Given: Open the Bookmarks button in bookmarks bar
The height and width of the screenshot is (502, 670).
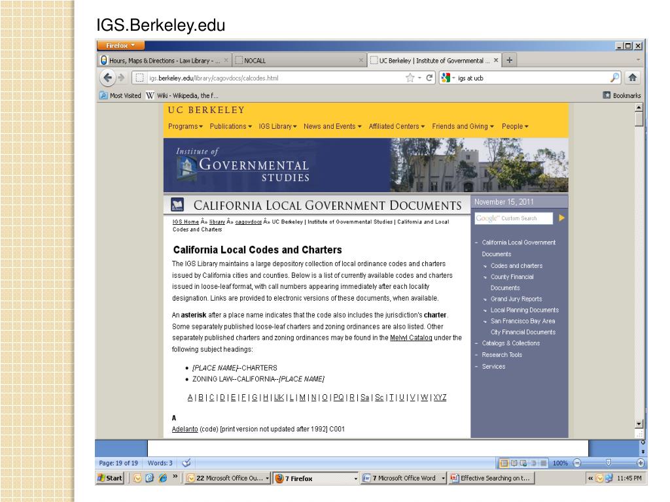Looking at the screenshot, I should 622,95.
